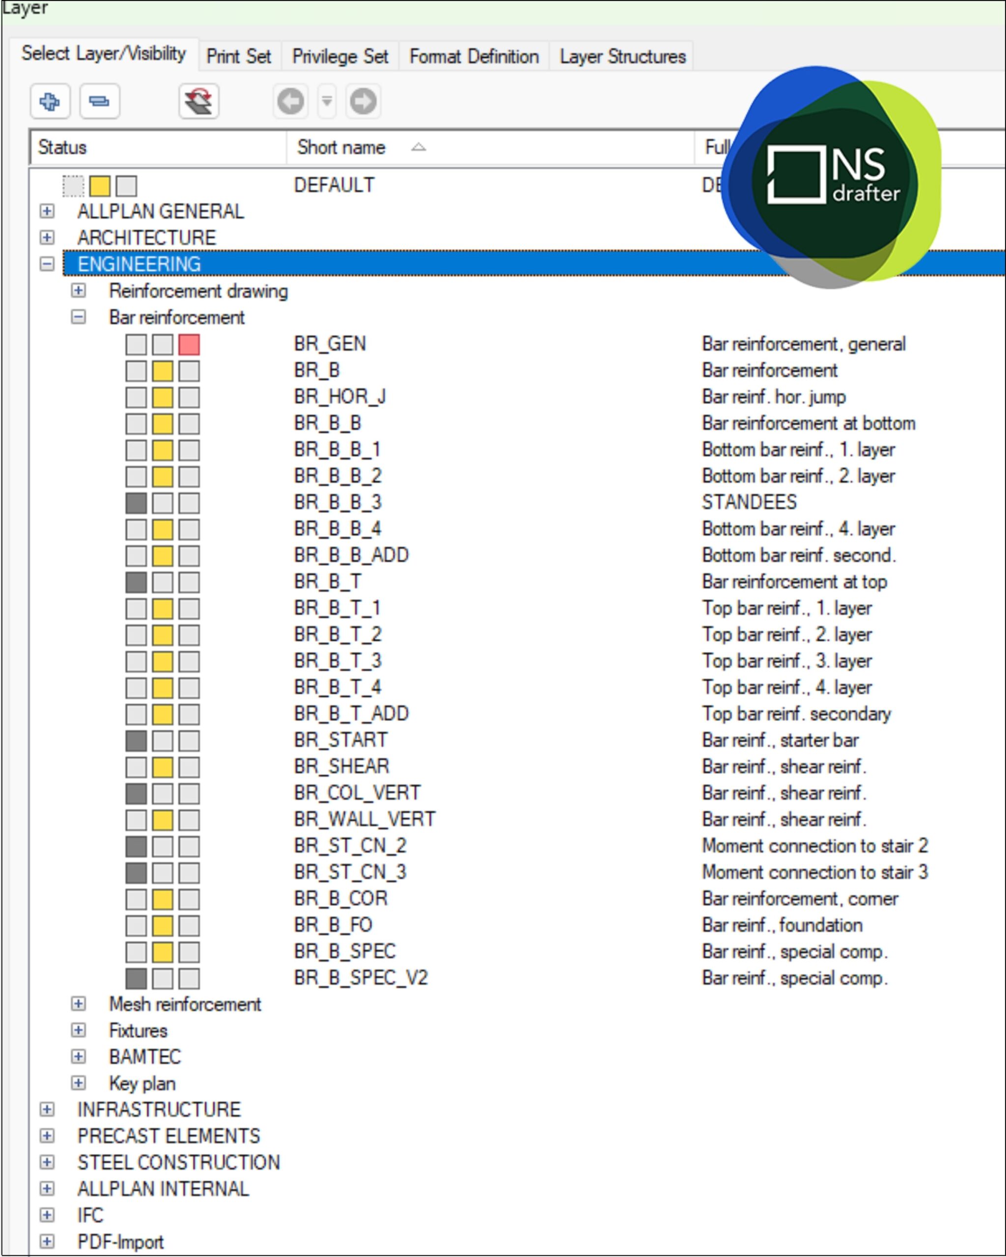Expand the STEEL CONSTRUCTION node
The width and height of the screenshot is (1006, 1257).
(x=47, y=1163)
